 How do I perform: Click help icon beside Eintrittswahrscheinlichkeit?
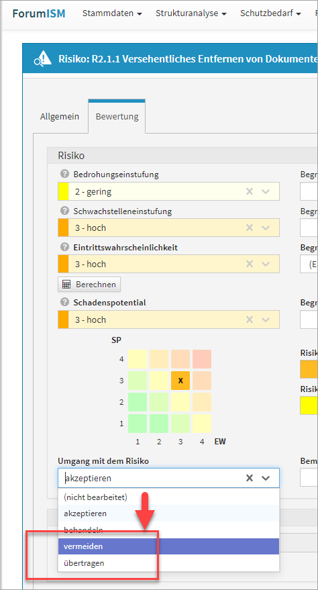(x=64, y=247)
